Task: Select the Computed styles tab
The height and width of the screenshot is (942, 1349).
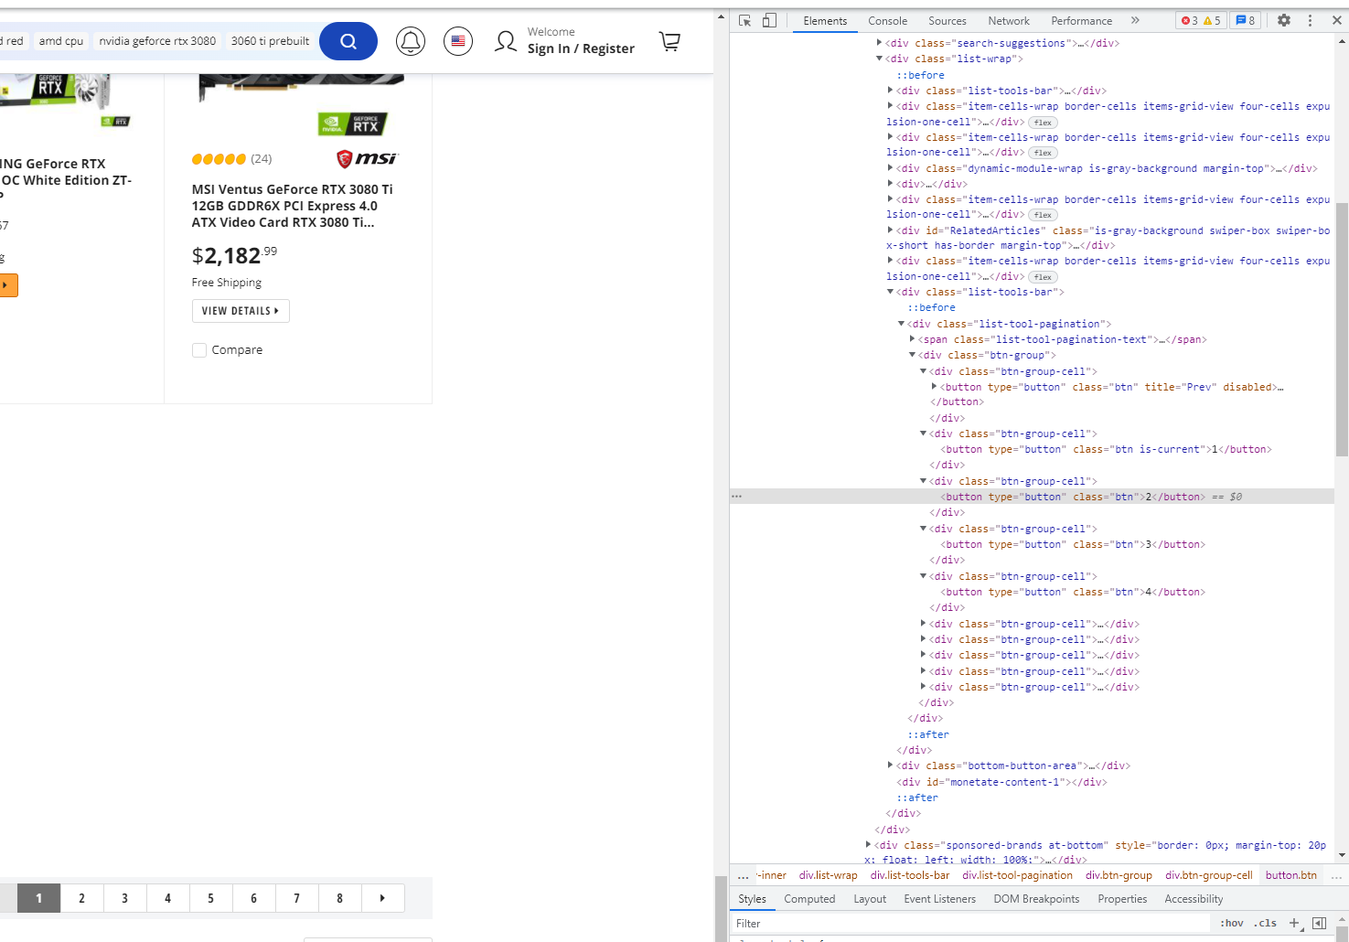Action: click(809, 899)
